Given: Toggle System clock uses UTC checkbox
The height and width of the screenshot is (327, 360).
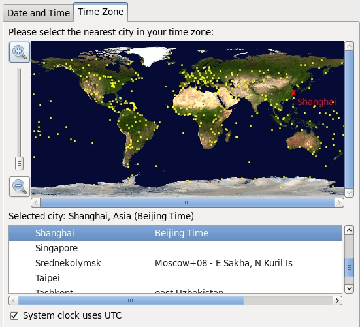Looking at the screenshot, I should [x=14, y=316].
